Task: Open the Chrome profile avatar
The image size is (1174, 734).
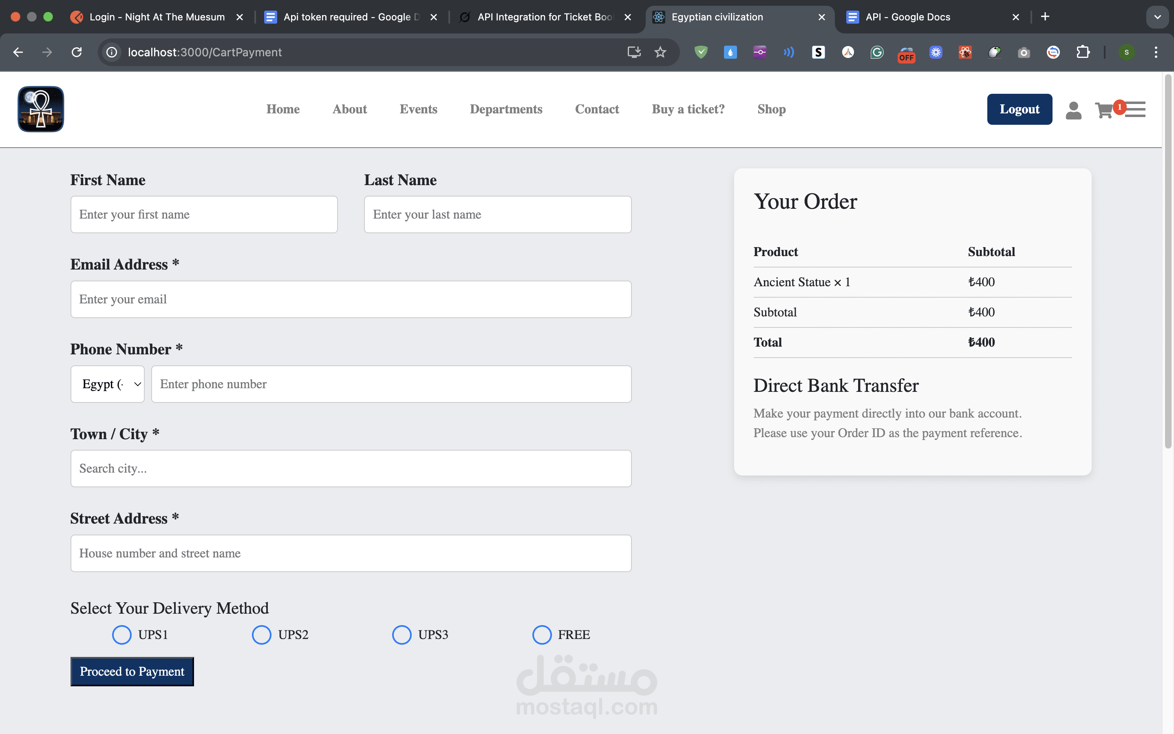Action: [1126, 53]
